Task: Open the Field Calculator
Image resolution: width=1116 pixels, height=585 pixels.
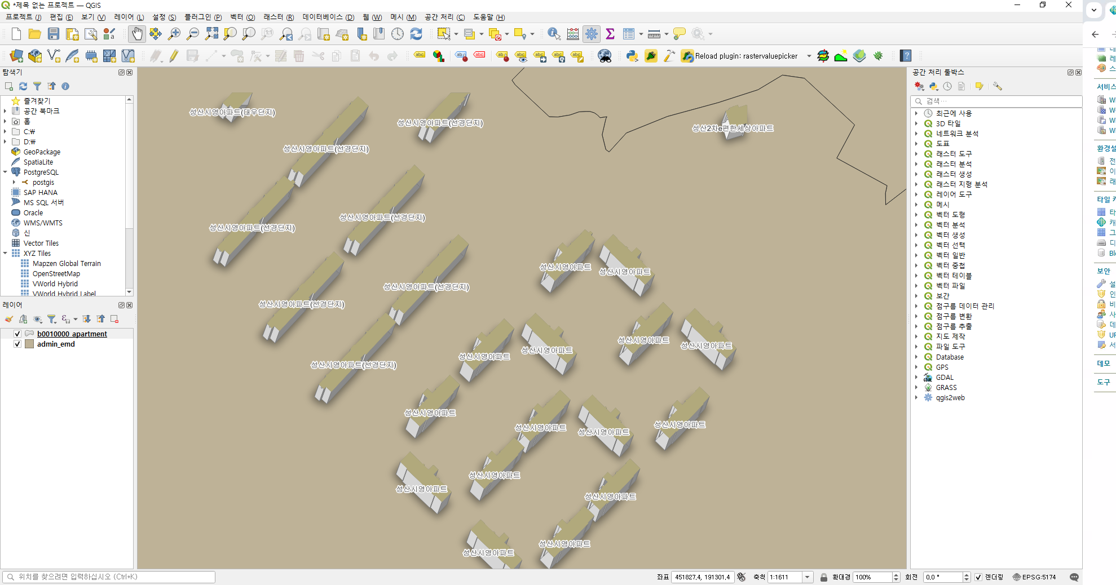Action: [x=572, y=34]
